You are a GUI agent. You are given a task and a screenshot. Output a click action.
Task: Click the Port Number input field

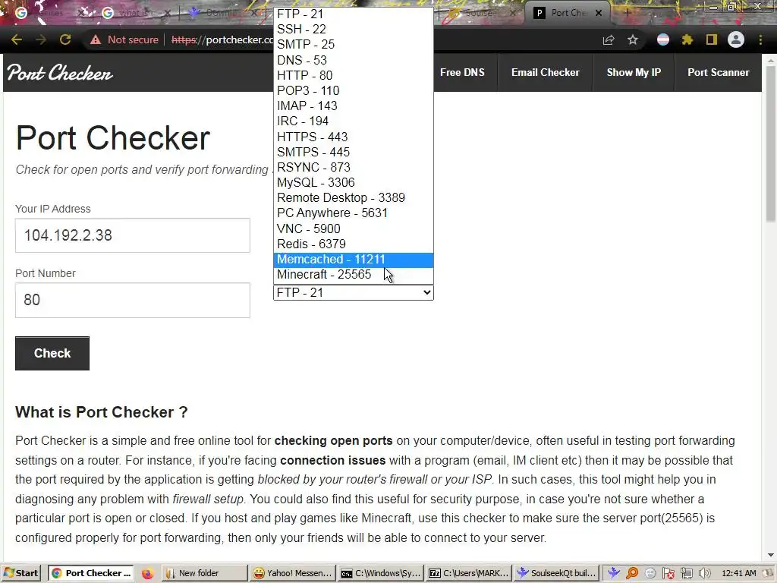click(132, 300)
